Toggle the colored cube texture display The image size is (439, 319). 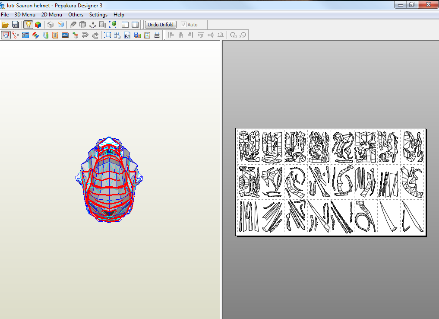click(38, 25)
